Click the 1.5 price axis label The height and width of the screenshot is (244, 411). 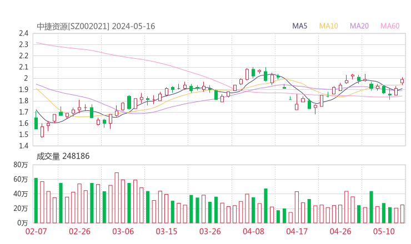click(23, 135)
